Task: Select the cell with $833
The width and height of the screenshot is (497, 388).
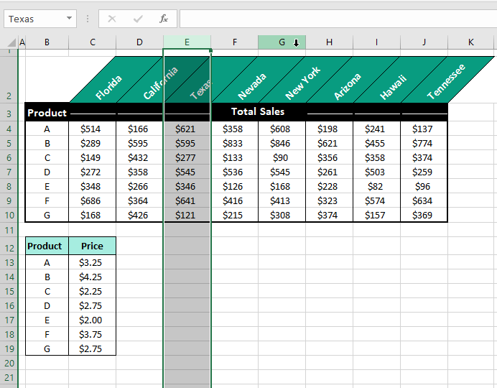Action: coord(235,143)
